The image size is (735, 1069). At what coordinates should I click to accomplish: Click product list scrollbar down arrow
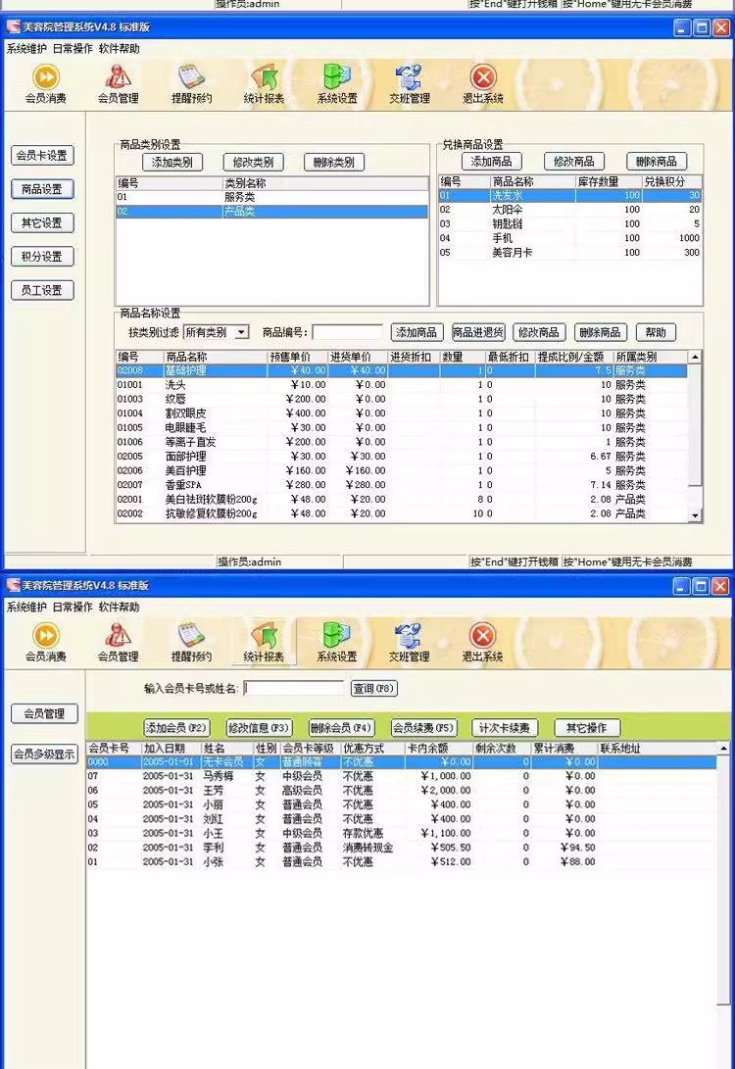pyautogui.click(x=695, y=516)
